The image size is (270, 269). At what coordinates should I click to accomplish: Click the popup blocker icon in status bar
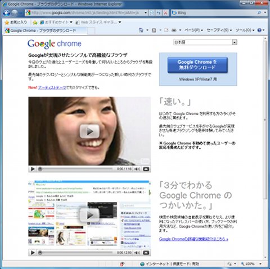pyautogui.click(x=122, y=264)
